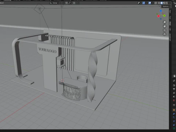Open the World properties tab icon
This screenshot has width=176, height=132.
[174, 100]
